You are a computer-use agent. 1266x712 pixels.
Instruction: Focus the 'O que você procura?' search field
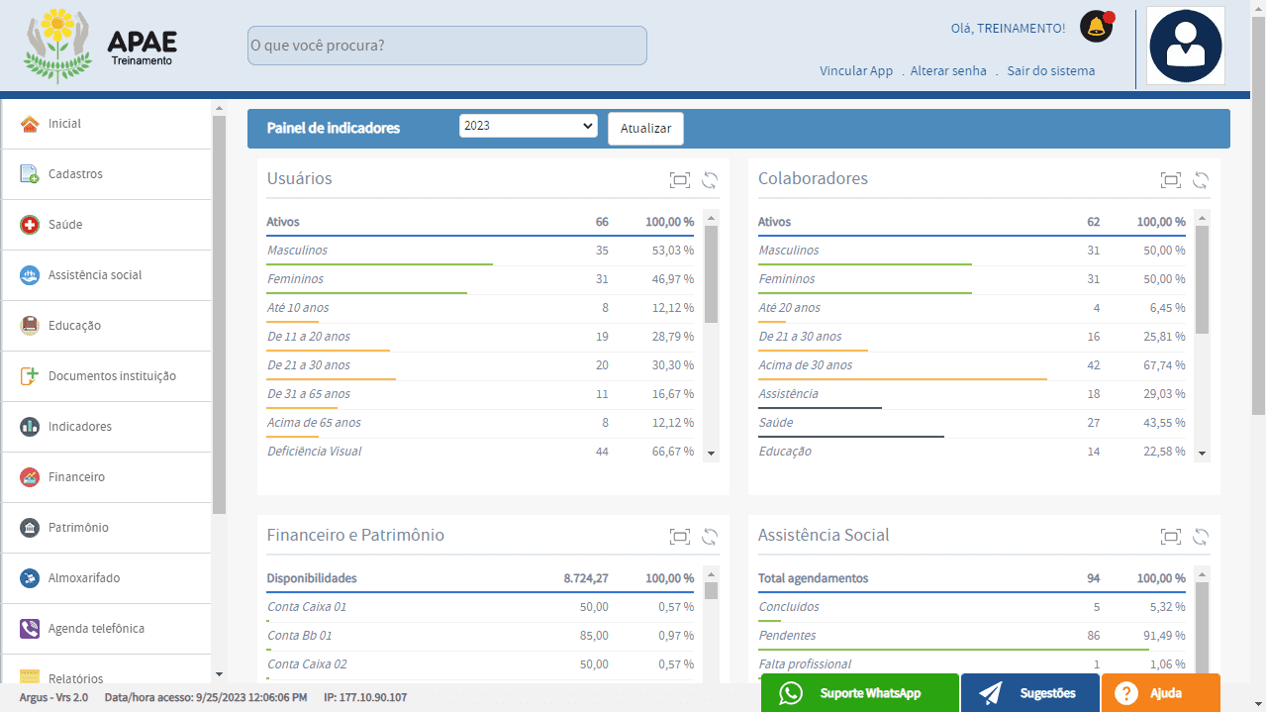(x=446, y=46)
